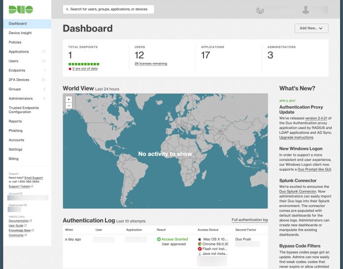Click the Flash not installed icon
Screen dimensions: 343x269
(x=200, y=249)
